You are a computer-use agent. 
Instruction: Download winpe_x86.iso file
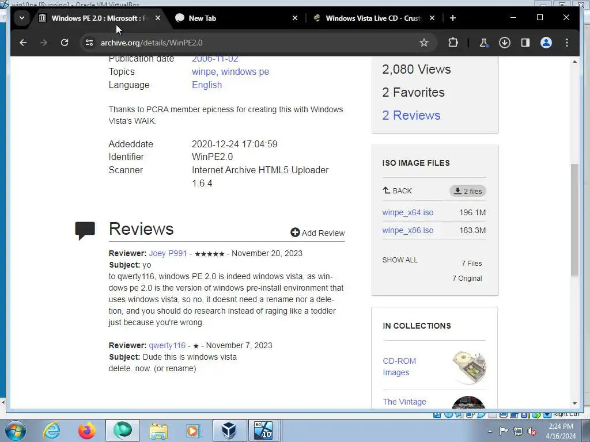click(407, 230)
